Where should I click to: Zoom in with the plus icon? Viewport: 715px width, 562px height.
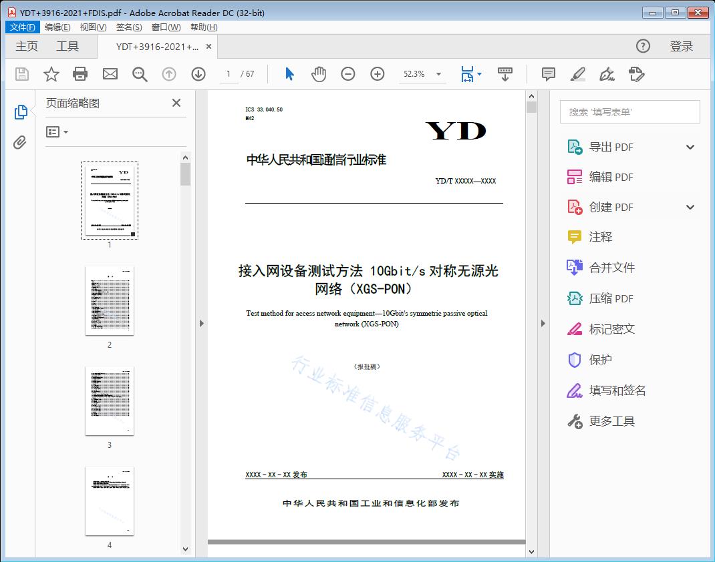[378, 74]
